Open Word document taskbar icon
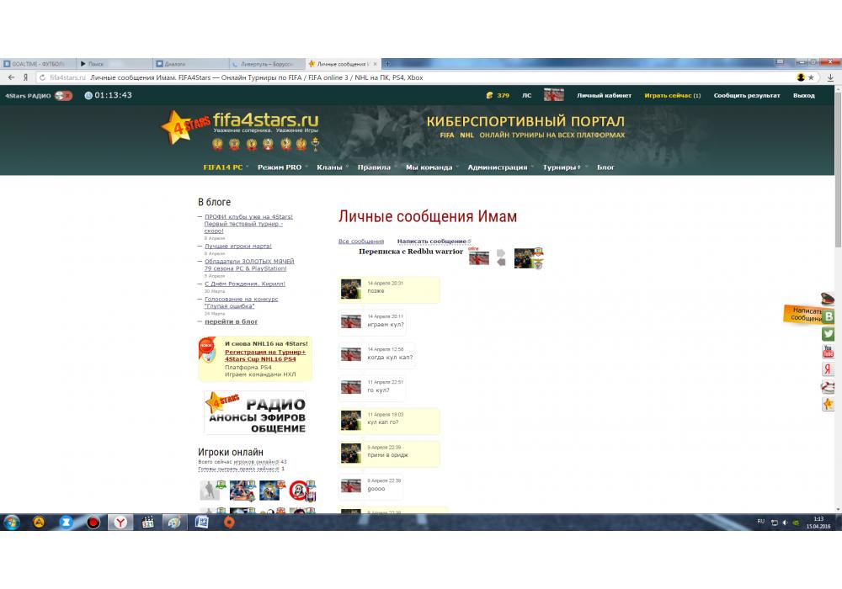Viewport: 842px width, 589px height. [x=202, y=522]
